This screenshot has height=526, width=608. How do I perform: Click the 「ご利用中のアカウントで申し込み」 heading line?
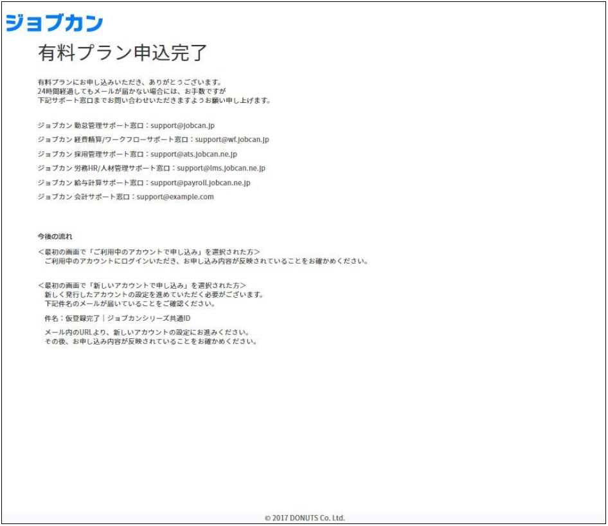[148, 252]
